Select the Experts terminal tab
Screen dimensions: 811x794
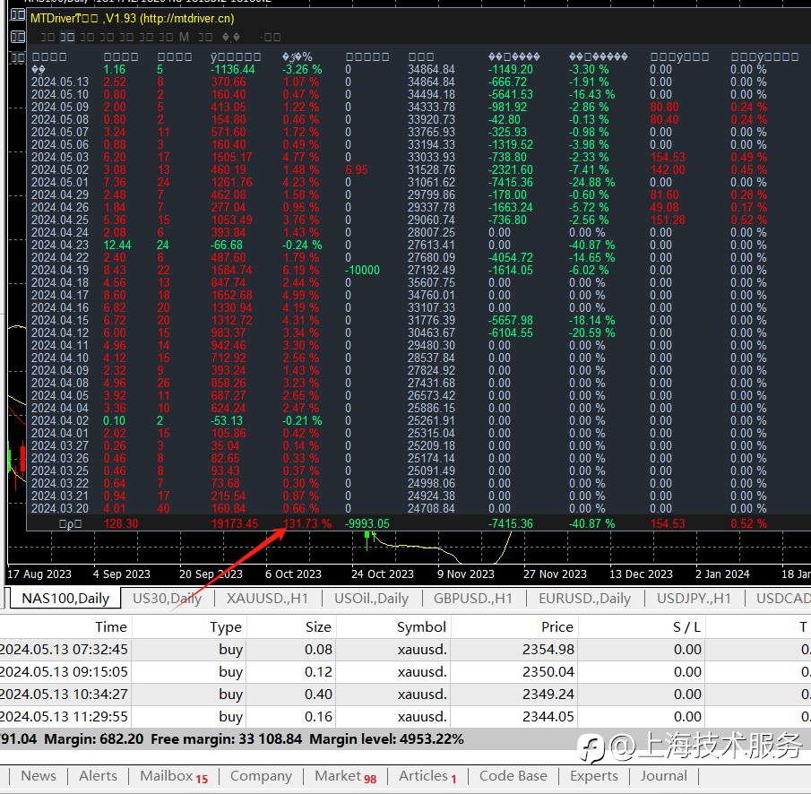click(594, 776)
